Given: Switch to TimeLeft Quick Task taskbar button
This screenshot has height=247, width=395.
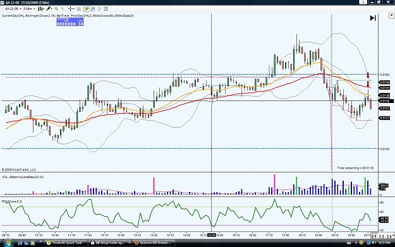Looking at the screenshot, I should click(x=66, y=243).
